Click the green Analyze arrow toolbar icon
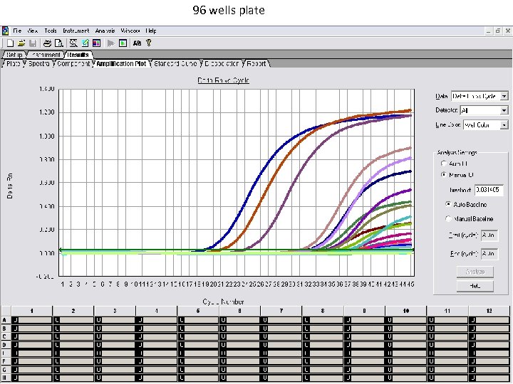Image resolution: width=513 pixels, height=384 pixels. coord(123,43)
